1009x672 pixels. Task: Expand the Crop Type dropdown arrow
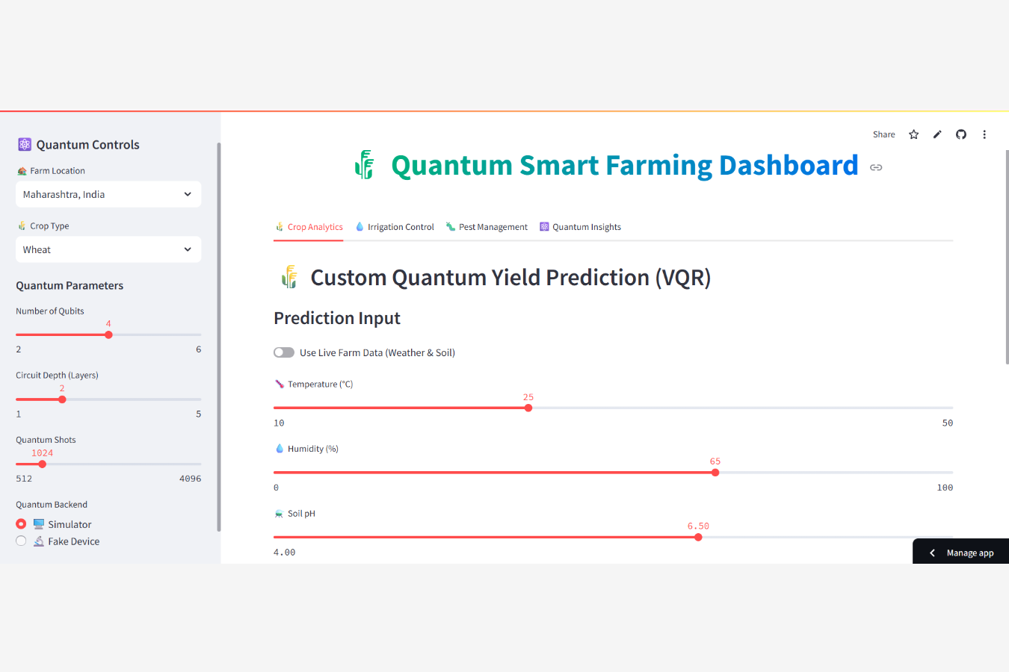[188, 249]
